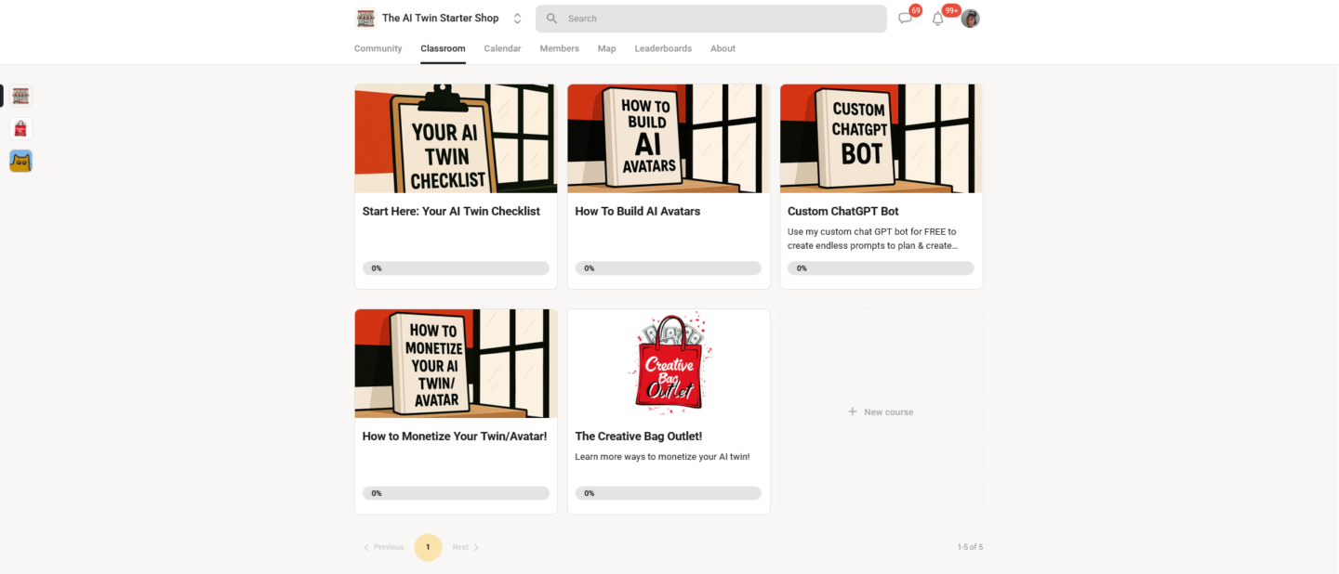
Task: Click The AI Twin Starter Shop name
Action: [x=440, y=19]
